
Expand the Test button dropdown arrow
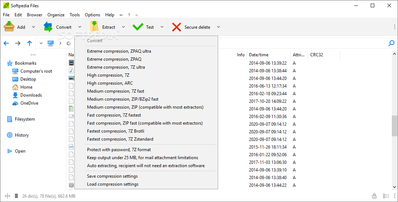[162, 27]
